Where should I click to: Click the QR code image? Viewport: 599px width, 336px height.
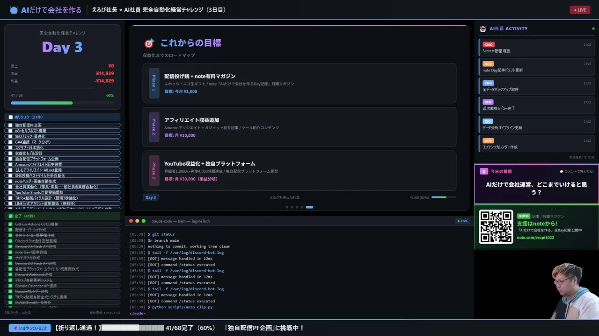(x=496, y=227)
